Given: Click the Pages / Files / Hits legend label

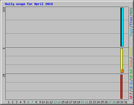Looking at the screenshot, I should pos(131,22).
